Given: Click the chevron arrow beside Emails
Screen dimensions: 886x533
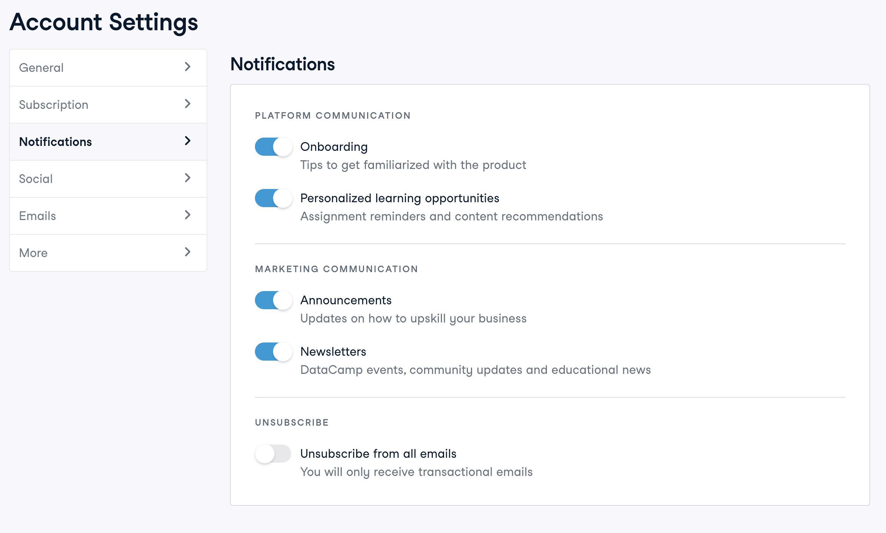Looking at the screenshot, I should (188, 215).
